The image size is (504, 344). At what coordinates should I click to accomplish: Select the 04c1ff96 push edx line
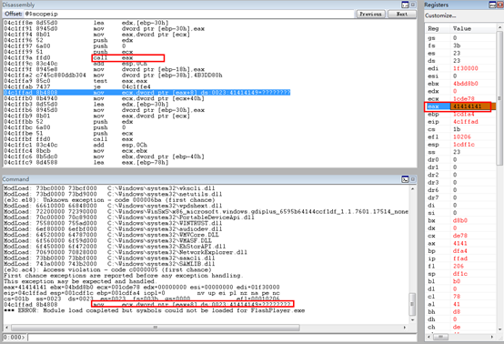click(69, 40)
